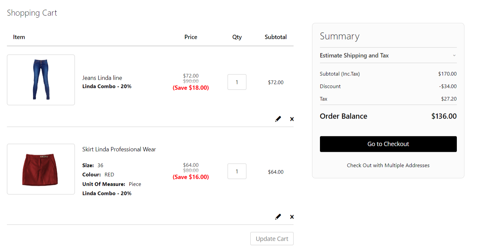This screenshot has width=504, height=246.
Task: Remove Jeans Linda line from cart
Action: [x=292, y=119]
